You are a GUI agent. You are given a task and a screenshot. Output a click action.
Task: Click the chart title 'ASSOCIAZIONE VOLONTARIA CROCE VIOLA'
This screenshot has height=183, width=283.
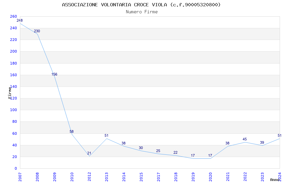[x=115, y=5]
